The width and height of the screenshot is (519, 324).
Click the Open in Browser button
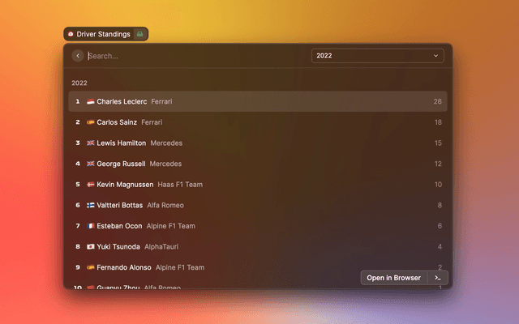393,278
